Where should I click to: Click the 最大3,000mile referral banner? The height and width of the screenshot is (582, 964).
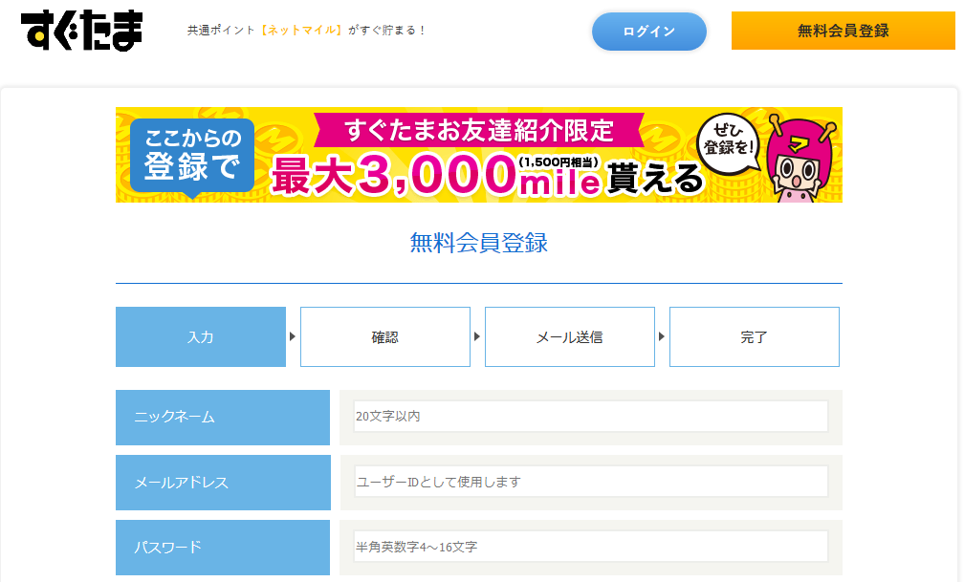(479, 155)
